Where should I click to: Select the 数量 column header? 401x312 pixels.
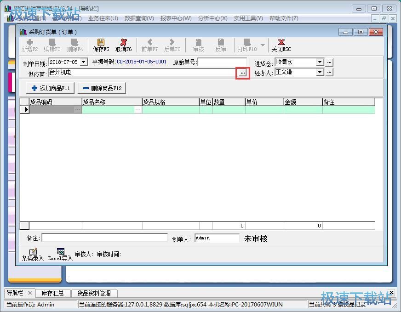pyautogui.click(x=229, y=102)
